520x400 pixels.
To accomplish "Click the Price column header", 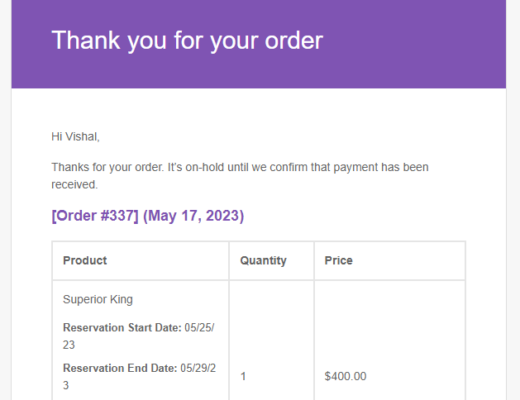I will pyautogui.click(x=339, y=260).
